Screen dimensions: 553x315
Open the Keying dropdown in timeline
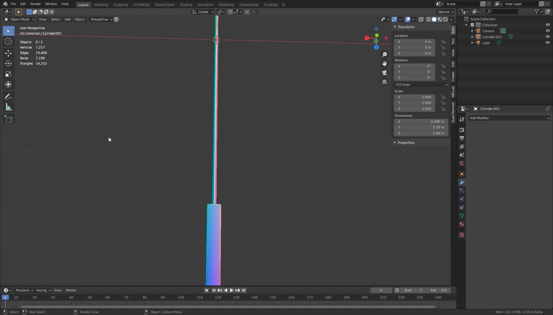(43, 290)
